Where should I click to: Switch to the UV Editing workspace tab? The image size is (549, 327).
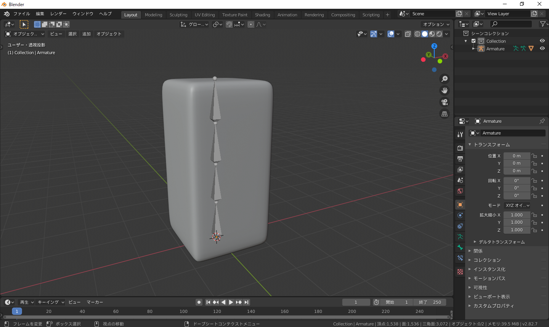205,15
